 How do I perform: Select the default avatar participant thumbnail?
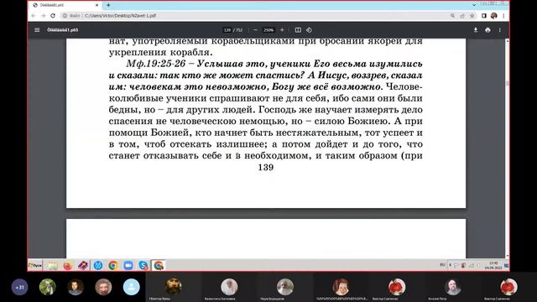pos(132,287)
